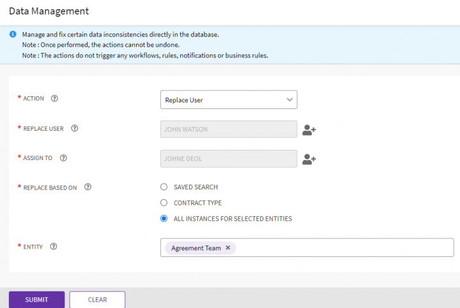Click the help icon next to Action
This screenshot has height=308, width=460.
pos(54,99)
